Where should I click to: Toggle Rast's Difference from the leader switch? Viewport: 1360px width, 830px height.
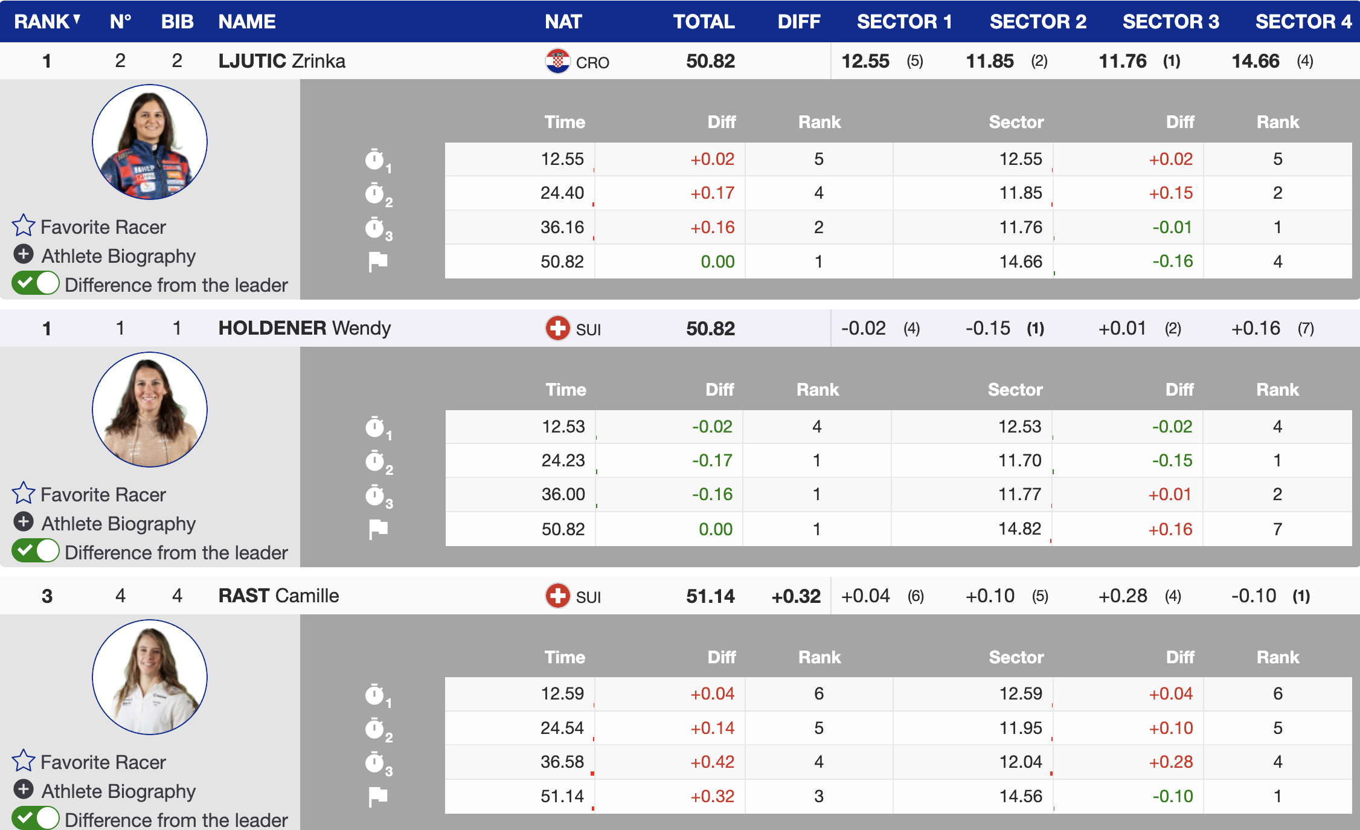click(x=36, y=819)
